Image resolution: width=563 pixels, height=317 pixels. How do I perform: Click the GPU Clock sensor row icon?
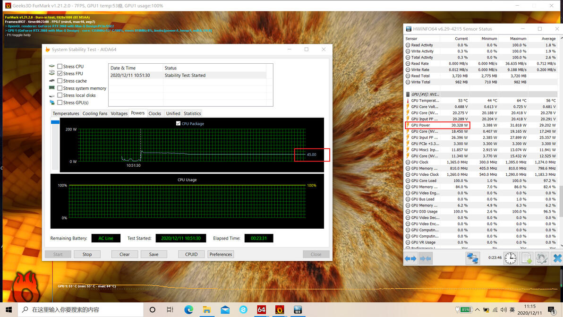click(x=408, y=162)
